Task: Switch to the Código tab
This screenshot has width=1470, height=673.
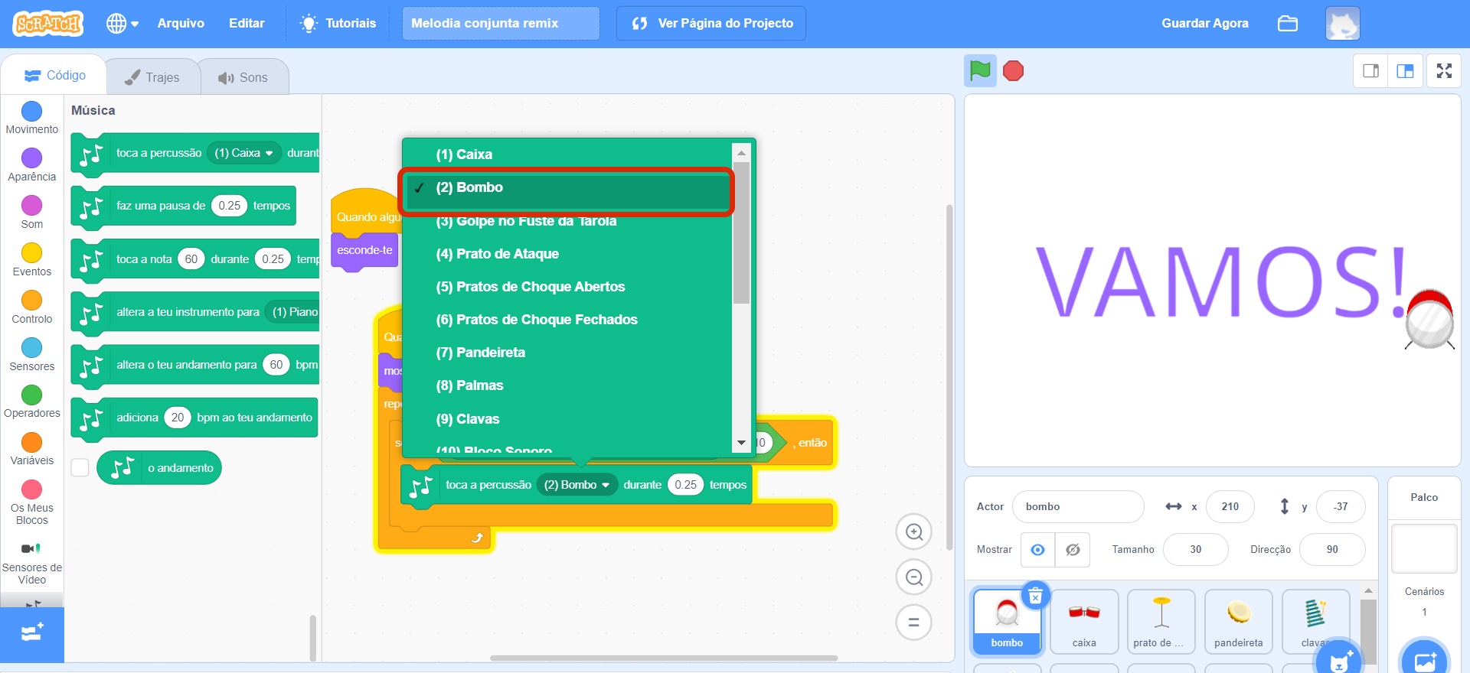Action: (x=54, y=76)
